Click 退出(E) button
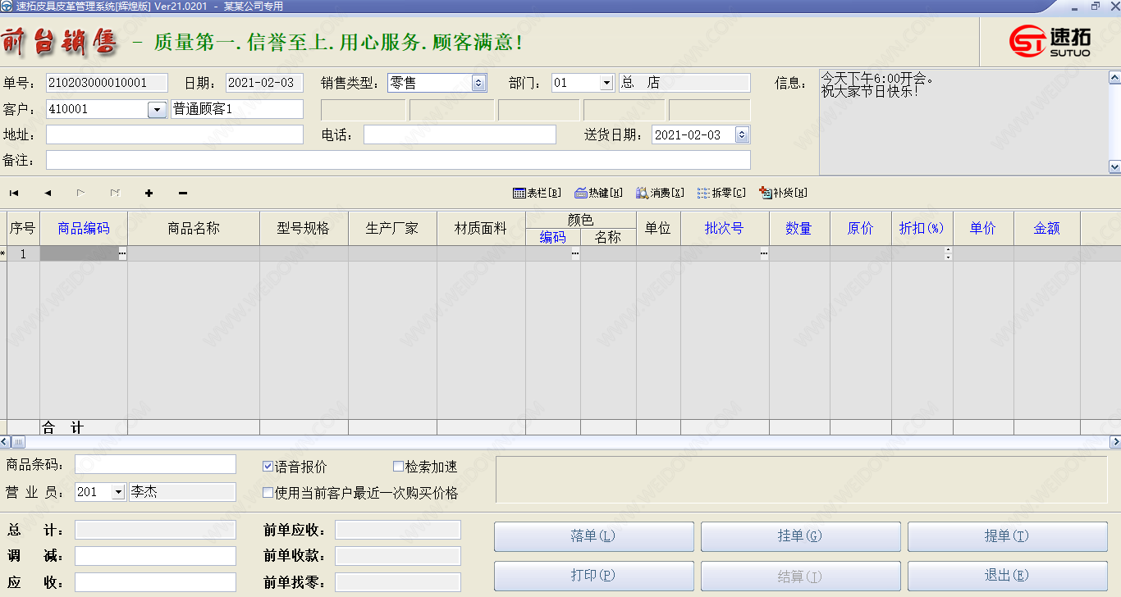Image resolution: width=1121 pixels, height=597 pixels. coord(1007,576)
